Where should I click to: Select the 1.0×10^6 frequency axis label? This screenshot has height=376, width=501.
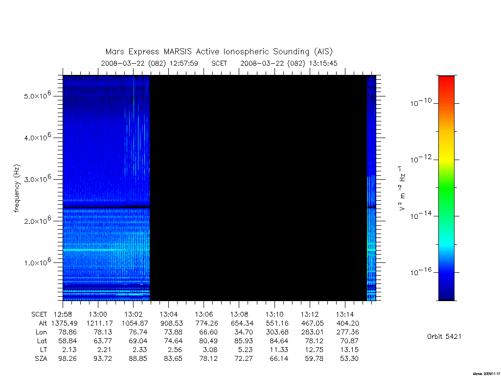pos(37,262)
